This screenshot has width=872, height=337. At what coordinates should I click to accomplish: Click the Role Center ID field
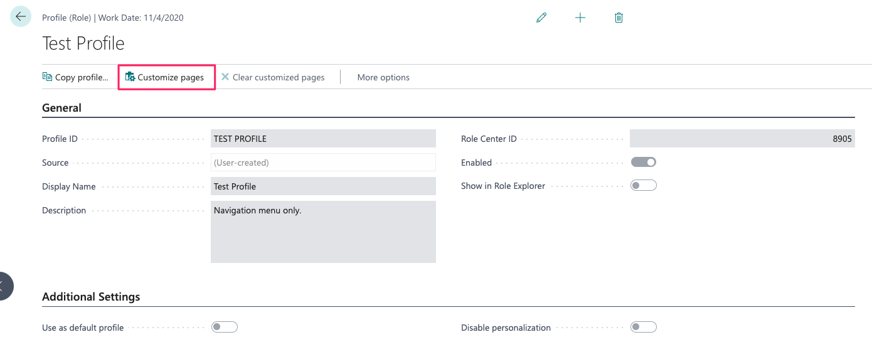click(x=742, y=139)
